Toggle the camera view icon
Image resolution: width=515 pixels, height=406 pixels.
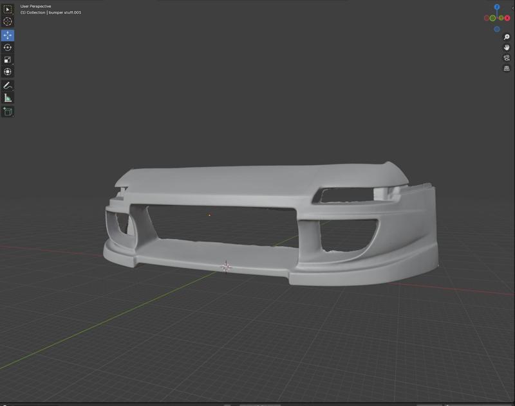507,58
